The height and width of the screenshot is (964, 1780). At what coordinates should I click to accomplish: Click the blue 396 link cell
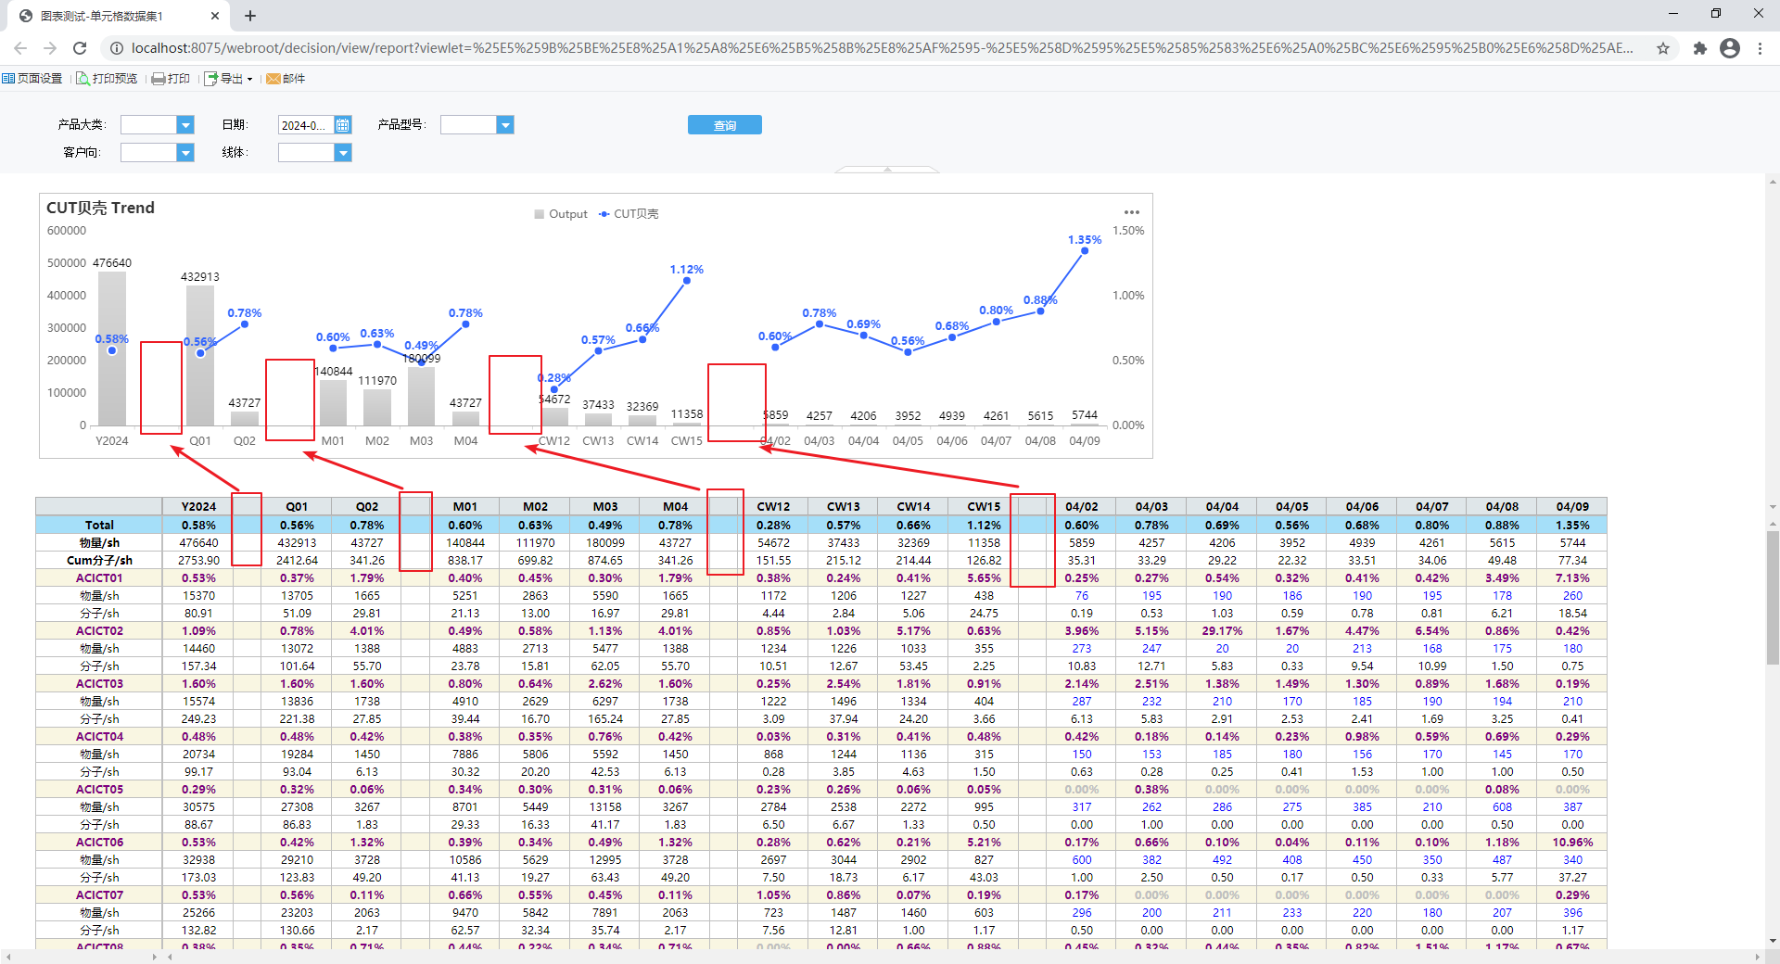tap(1572, 912)
